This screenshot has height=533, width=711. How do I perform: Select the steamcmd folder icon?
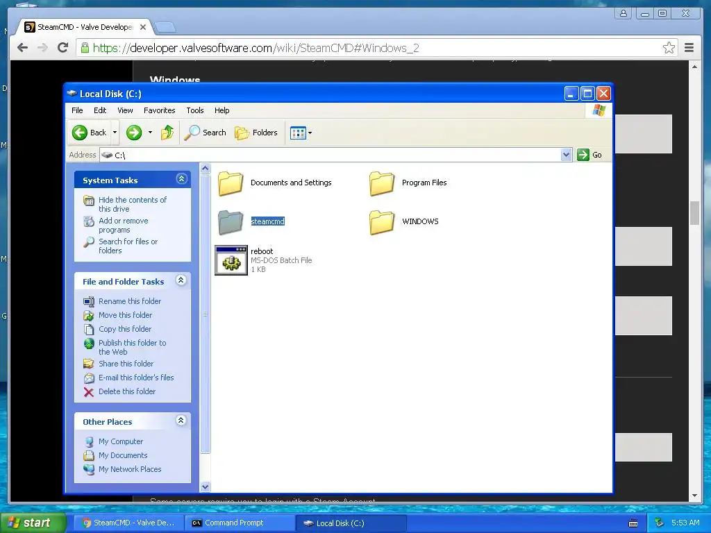[231, 221]
